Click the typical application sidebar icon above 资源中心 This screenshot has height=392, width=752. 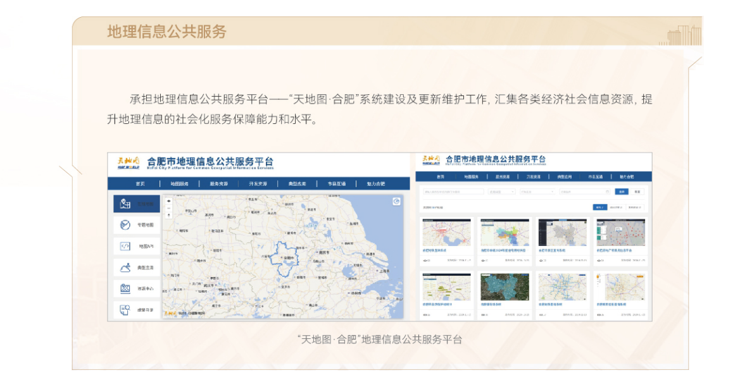(125, 267)
